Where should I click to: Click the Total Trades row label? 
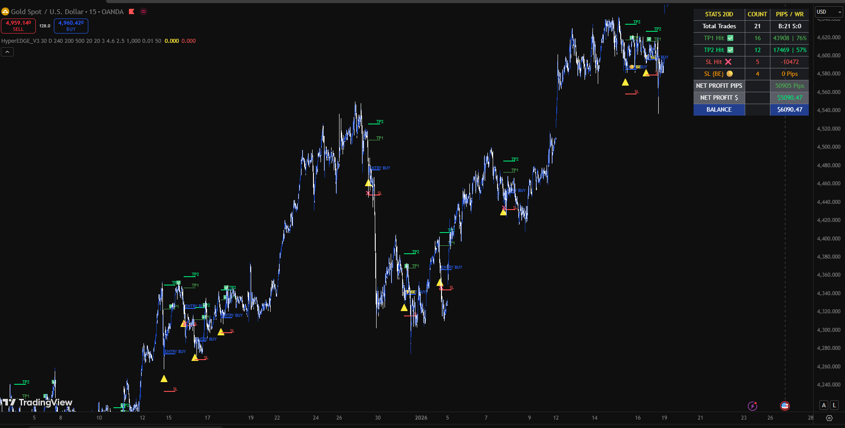719,26
